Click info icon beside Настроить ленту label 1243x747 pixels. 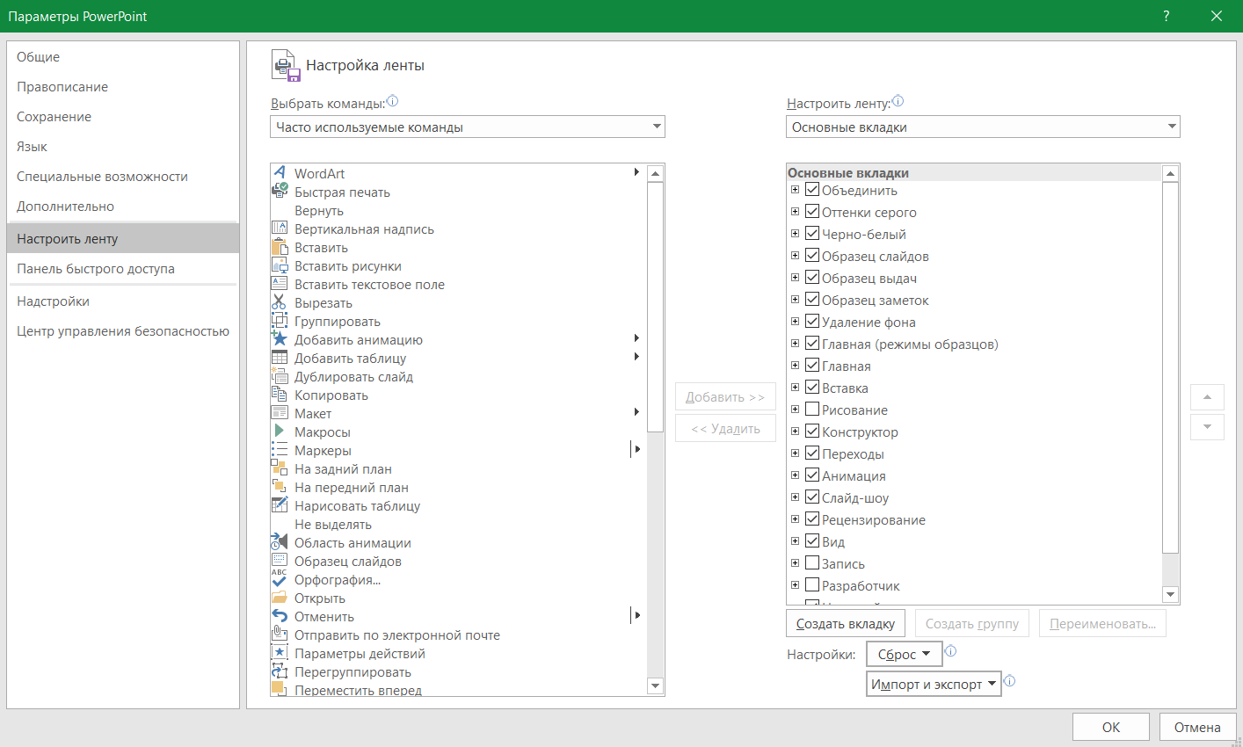[x=898, y=102]
